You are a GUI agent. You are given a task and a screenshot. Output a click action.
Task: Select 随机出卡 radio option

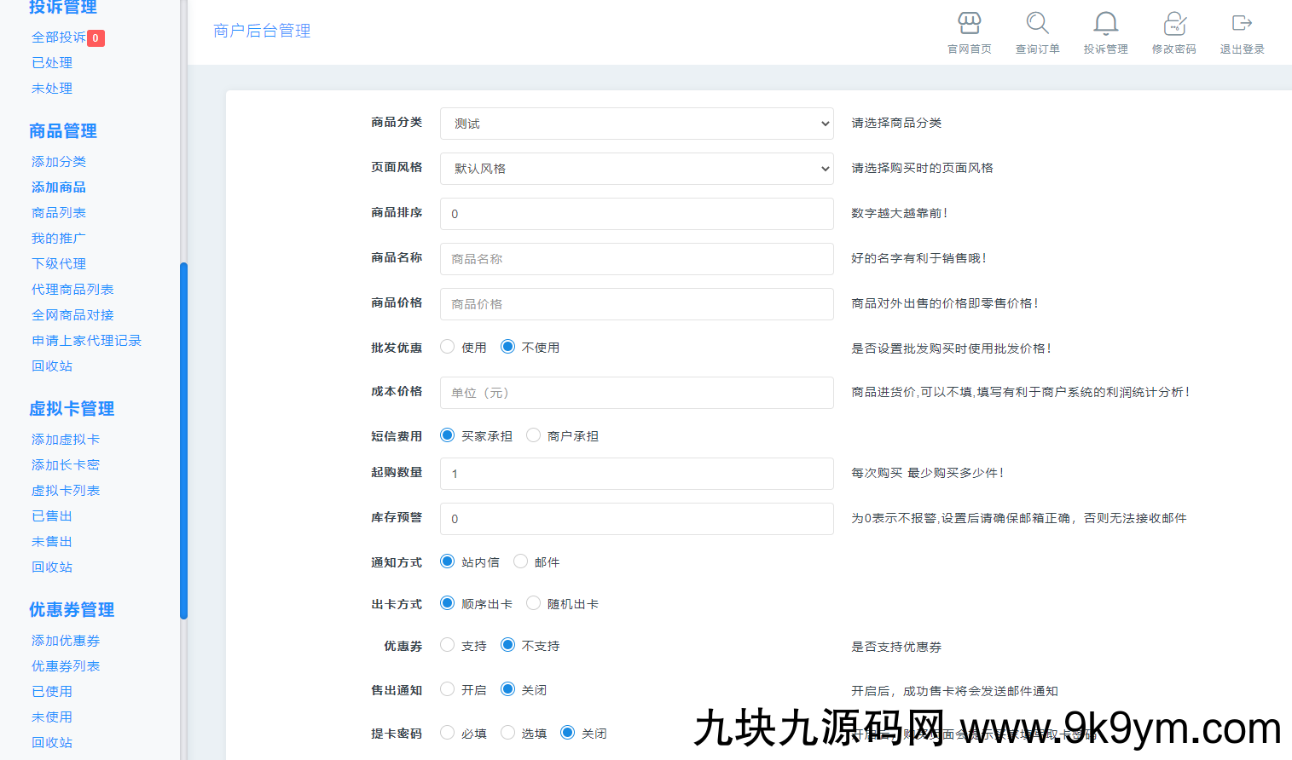534,603
